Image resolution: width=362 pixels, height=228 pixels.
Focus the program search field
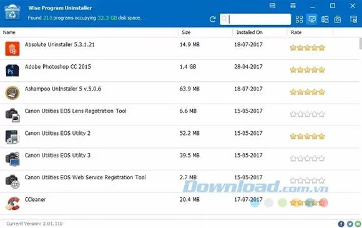pos(255,19)
